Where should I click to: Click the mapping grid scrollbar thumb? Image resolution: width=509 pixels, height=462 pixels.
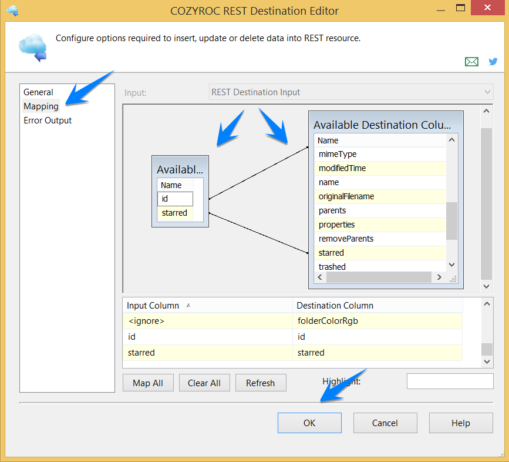pyautogui.click(x=487, y=349)
